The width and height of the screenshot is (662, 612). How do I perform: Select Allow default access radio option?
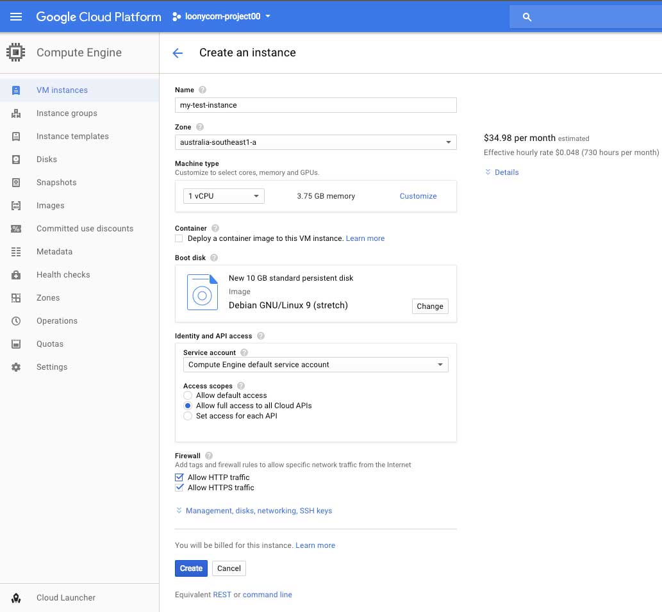[x=188, y=395]
